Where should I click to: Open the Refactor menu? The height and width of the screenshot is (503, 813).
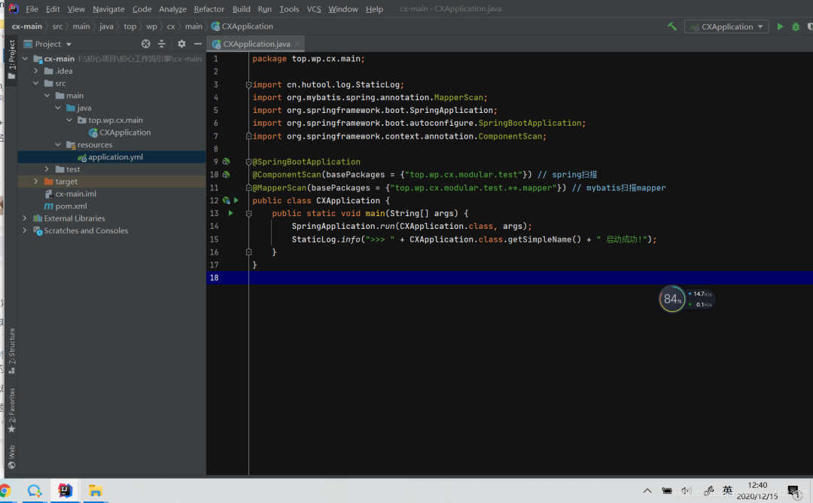click(x=209, y=9)
